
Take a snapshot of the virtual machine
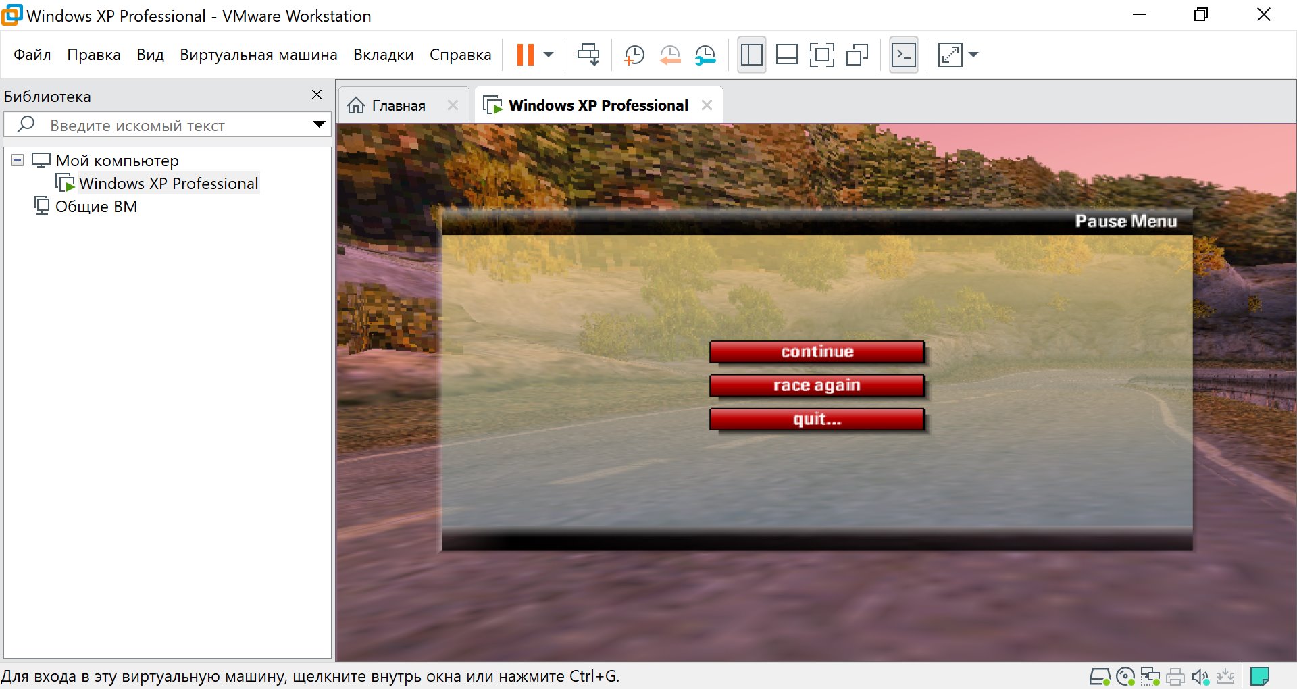point(634,54)
